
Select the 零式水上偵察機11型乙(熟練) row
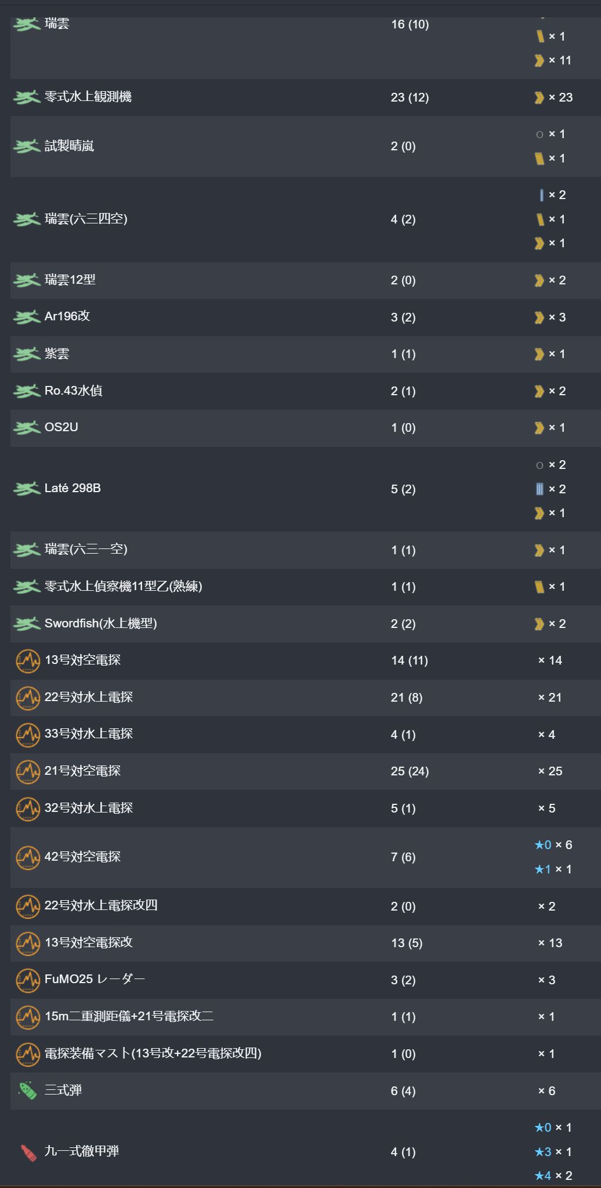coord(306,587)
